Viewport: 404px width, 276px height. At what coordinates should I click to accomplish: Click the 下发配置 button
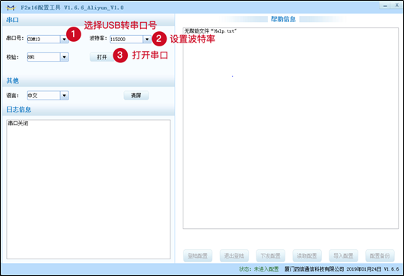tap(271, 255)
